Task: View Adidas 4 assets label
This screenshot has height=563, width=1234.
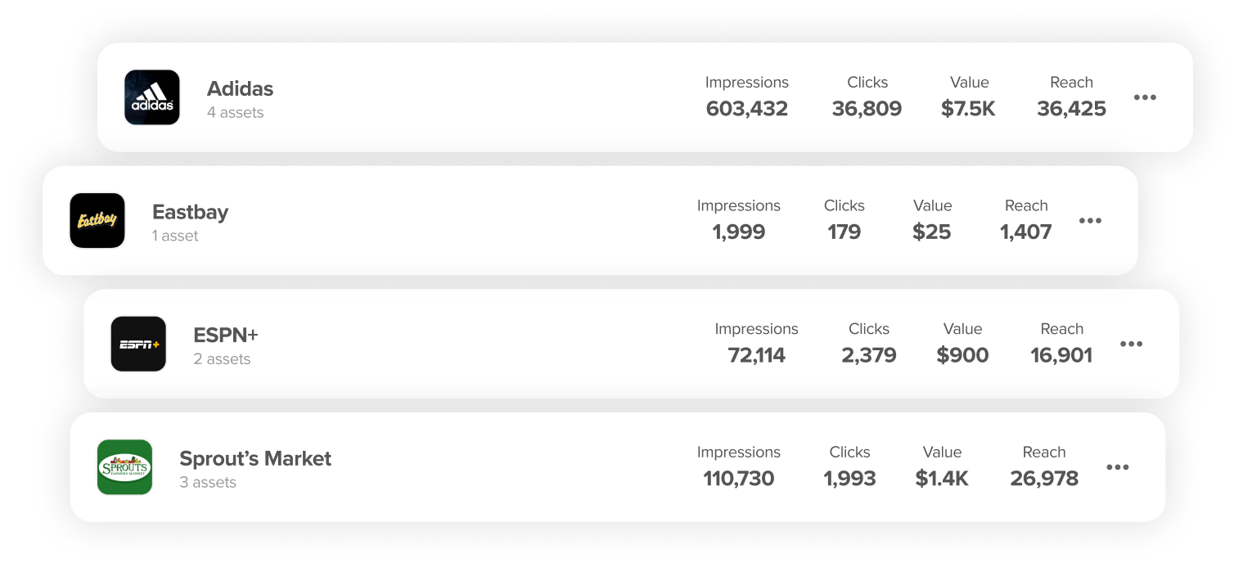Action: point(235,113)
